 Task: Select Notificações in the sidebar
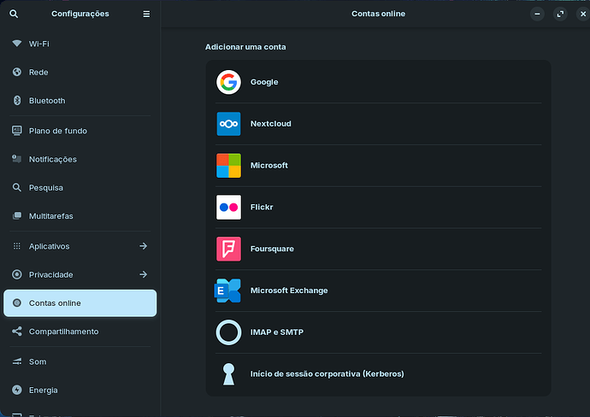coord(52,159)
